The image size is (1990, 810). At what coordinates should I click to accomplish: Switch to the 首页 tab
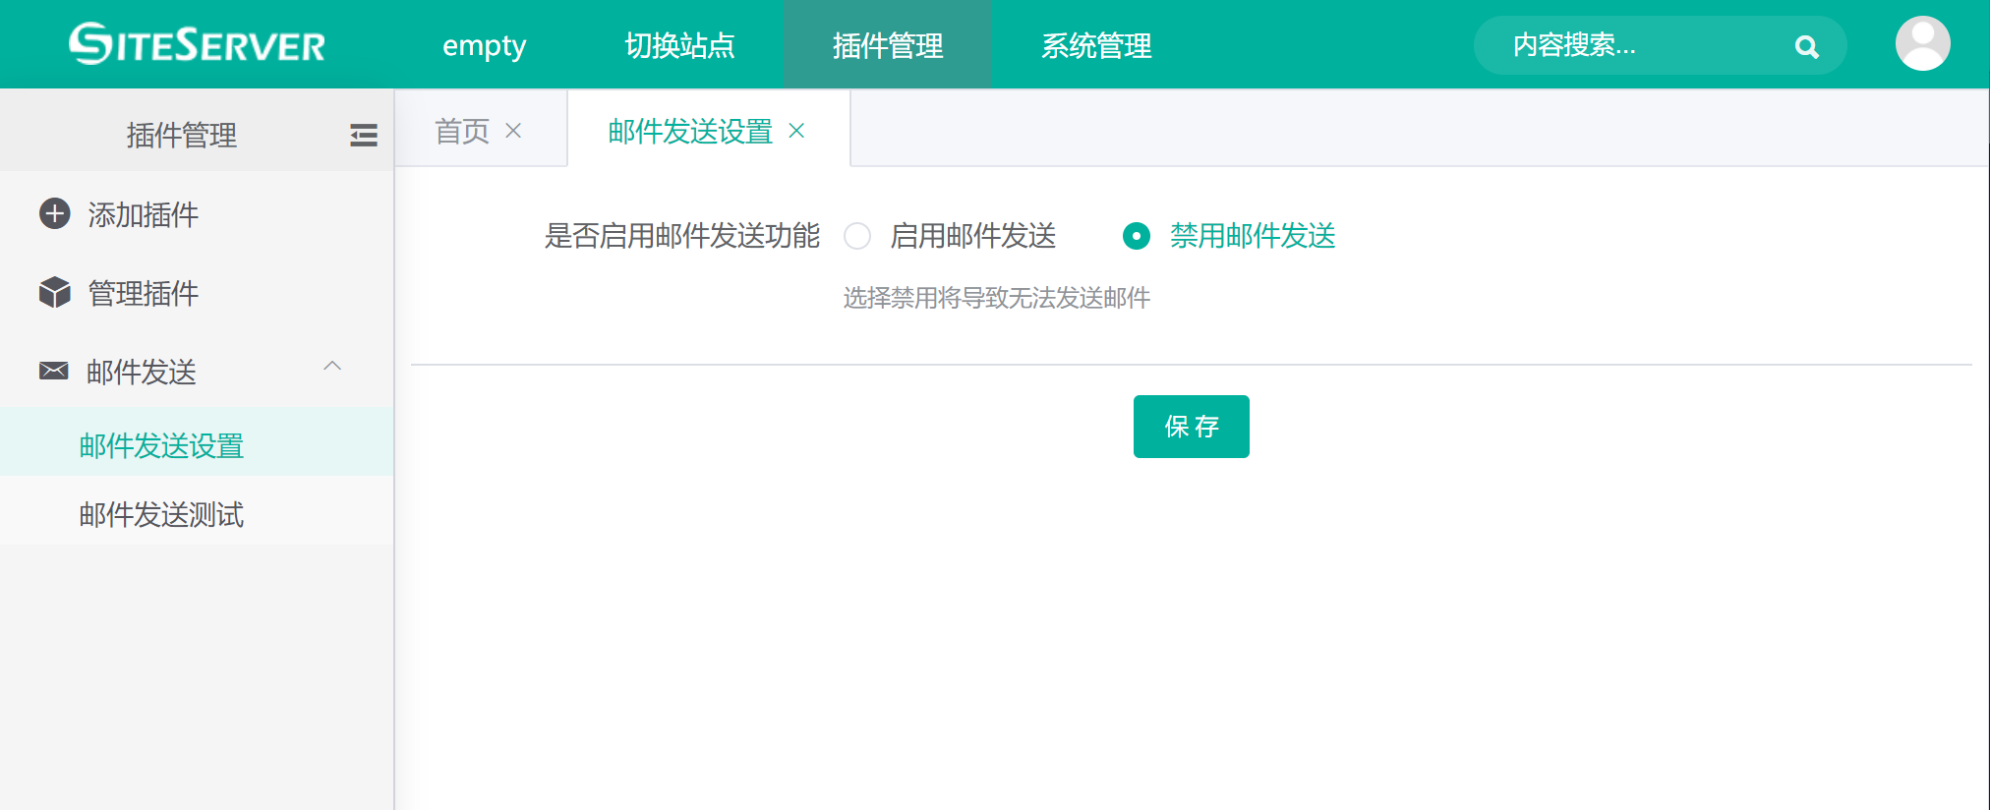coord(462,131)
